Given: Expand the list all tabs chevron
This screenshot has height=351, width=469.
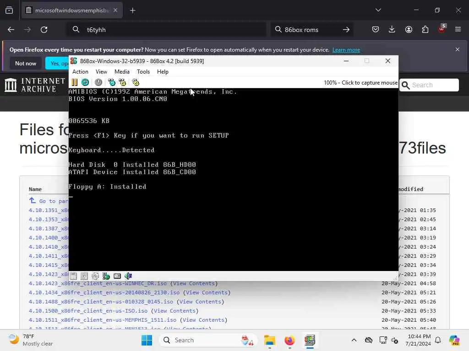Looking at the screenshot, I should coord(378,10).
